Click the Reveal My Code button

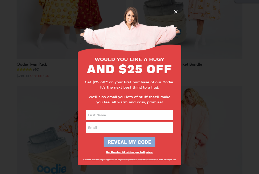[129, 142]
